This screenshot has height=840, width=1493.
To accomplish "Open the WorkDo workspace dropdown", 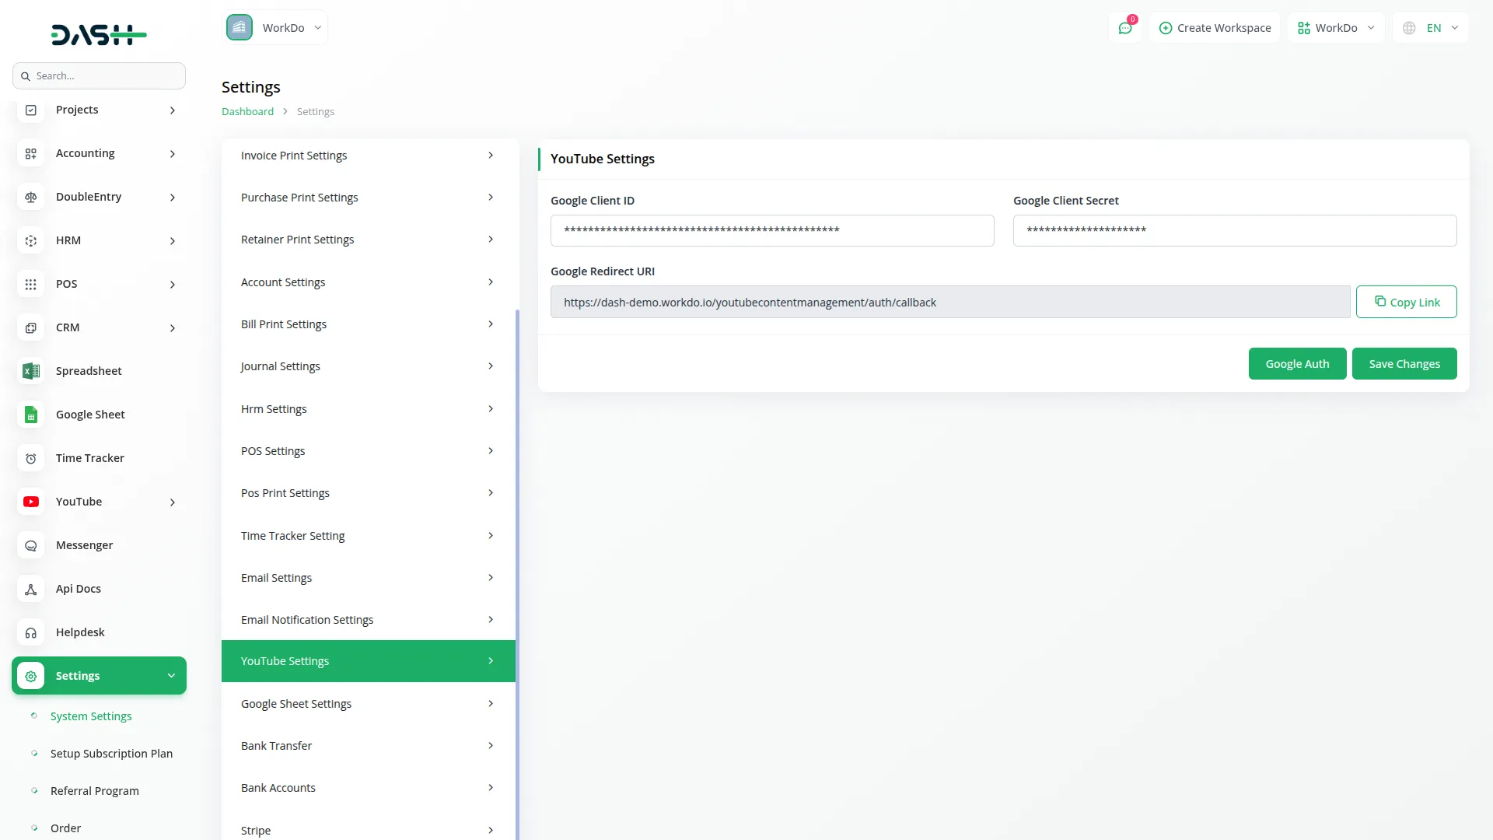I will click(x=1335, y=27).
